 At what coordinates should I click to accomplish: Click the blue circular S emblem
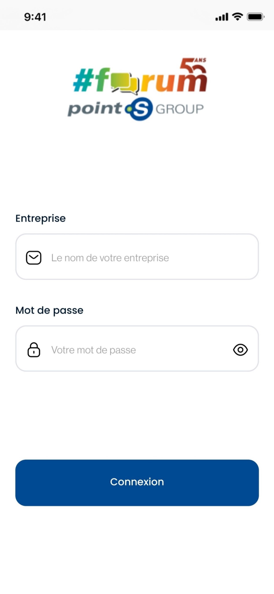(x=140, y=109)
